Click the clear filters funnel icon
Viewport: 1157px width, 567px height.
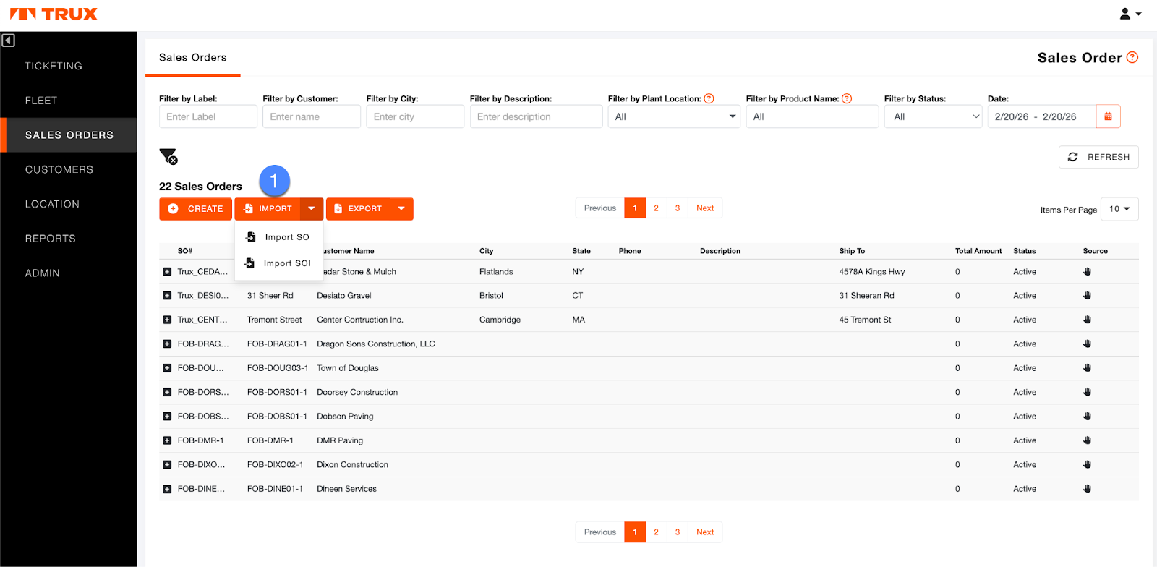pyautogui.click(x=168, y=156)
